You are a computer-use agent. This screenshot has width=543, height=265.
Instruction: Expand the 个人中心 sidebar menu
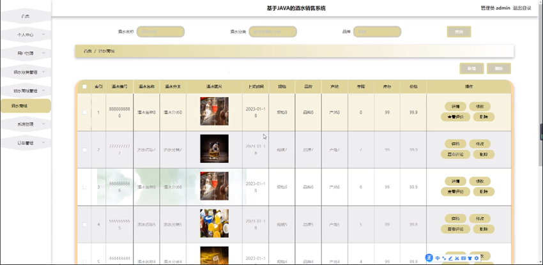coord(26,34)
